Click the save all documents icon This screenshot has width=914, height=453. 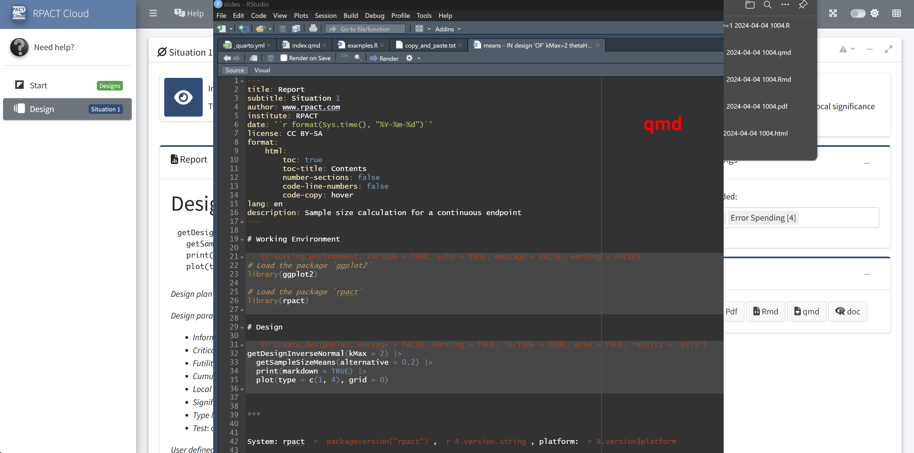pyautogui.click(x=296, y=29)
